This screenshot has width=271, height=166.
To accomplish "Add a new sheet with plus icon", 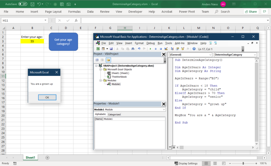I will point(47,158).
